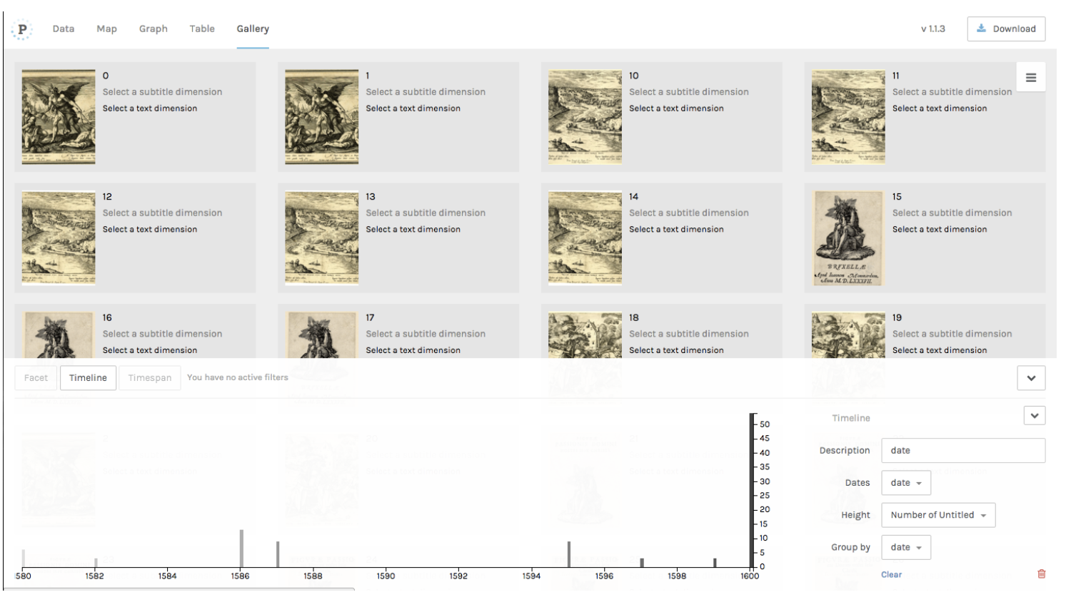Click the Description input field
This screenshot has height=602, width=1071.
tap(962, 451)
